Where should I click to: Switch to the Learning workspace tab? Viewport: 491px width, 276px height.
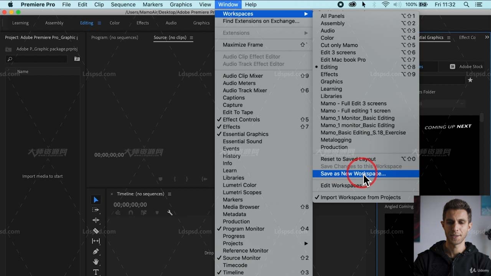(x=20, y=23)
